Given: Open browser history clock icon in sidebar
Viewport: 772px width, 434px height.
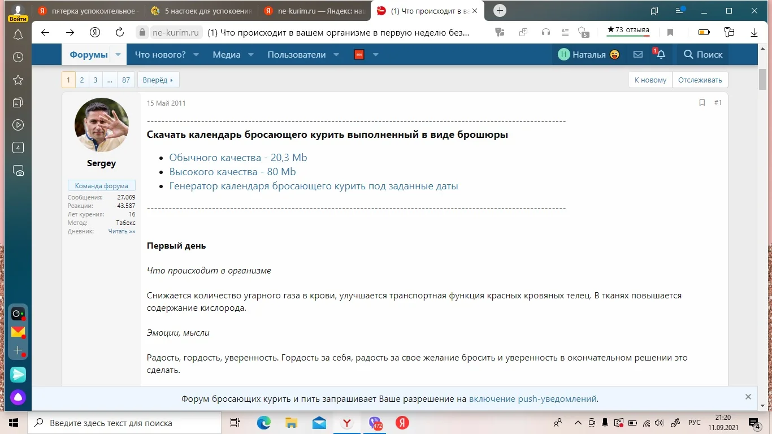Looking at the screenshot, I should tap(18, 57).
